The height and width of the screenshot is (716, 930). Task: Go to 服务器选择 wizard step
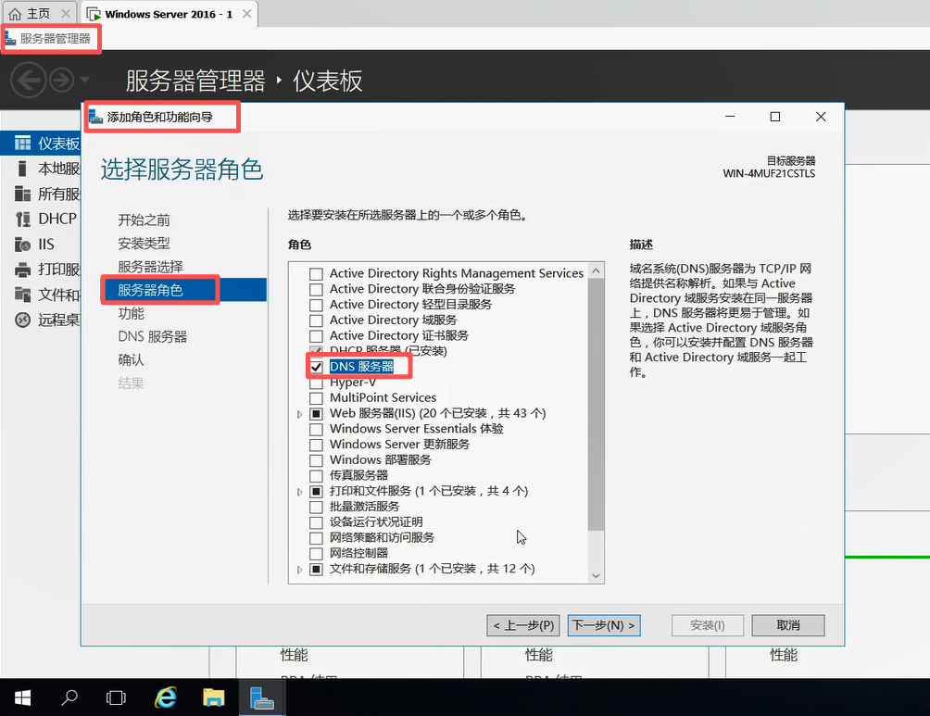click(x=150, y=267)
